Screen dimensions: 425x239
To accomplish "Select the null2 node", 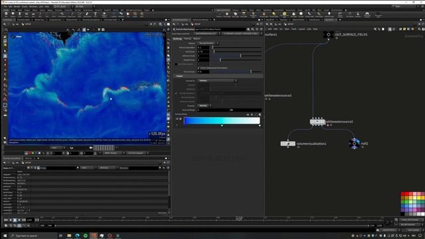I will (x=354, y=143).
